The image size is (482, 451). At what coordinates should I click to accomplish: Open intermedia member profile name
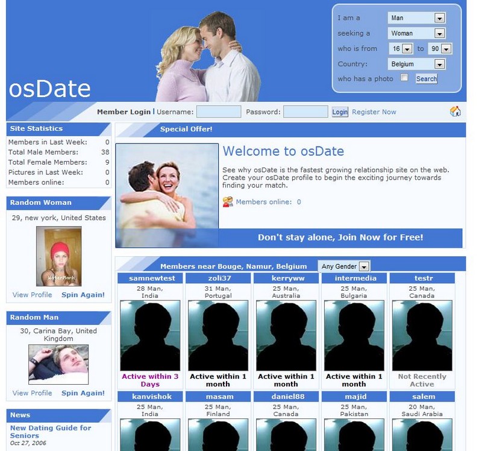[355, 278]
